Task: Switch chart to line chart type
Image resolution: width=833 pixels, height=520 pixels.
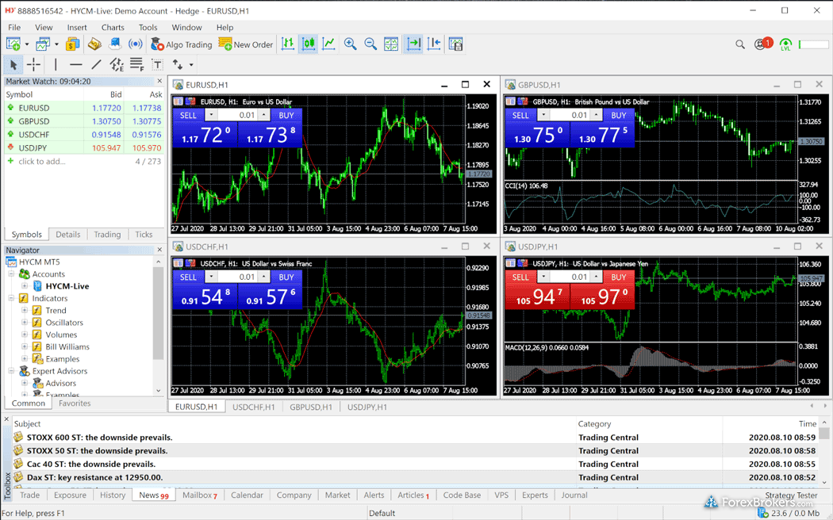Action: 329,44
